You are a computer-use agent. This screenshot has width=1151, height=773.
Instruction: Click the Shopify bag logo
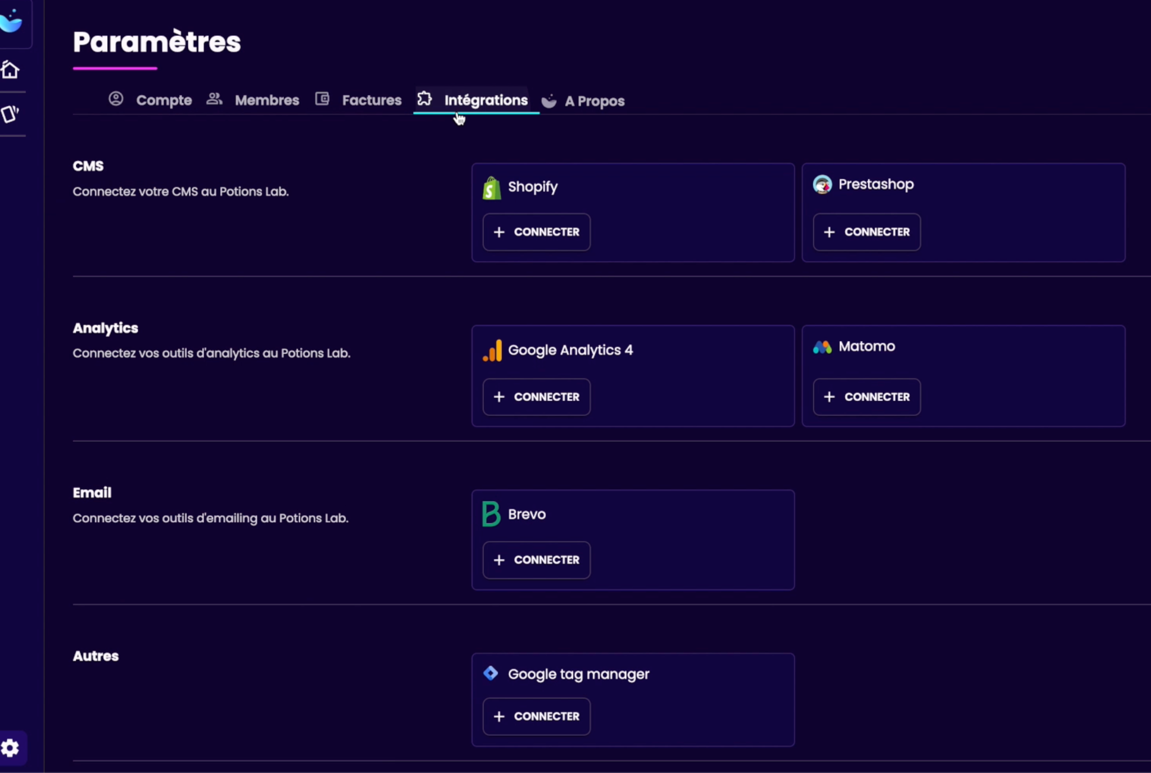[492, 188]
